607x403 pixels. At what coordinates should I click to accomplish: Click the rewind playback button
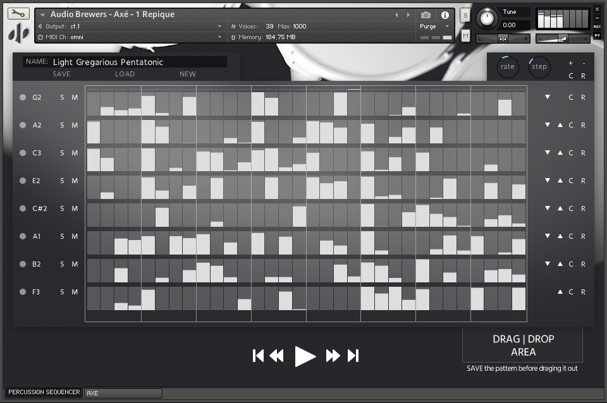(276, 356)
